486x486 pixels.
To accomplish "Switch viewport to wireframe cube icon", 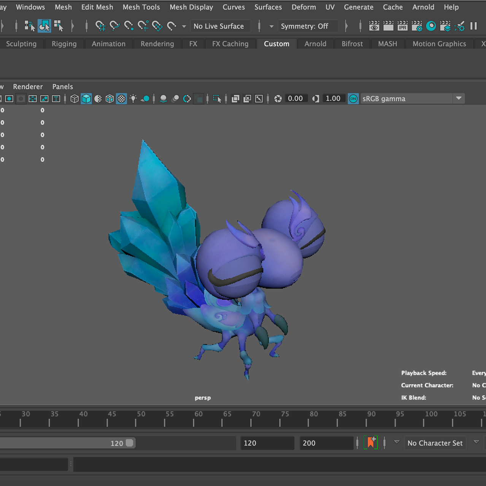I will [x=75, y=99].
